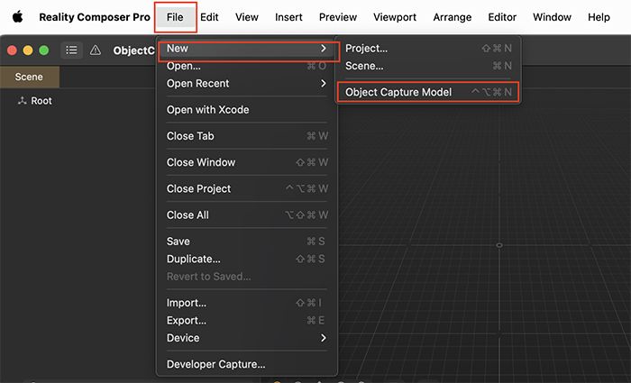This screenshot has width=631, height=383.
Task: Choose Close Tab menu item
Action: coord(247,136)
